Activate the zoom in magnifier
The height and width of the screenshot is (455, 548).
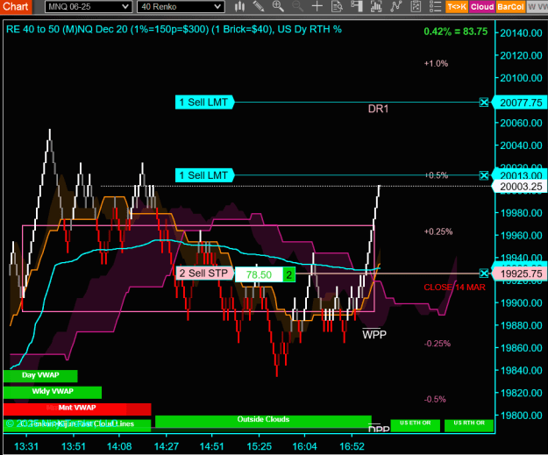click(x=278, y=6)
